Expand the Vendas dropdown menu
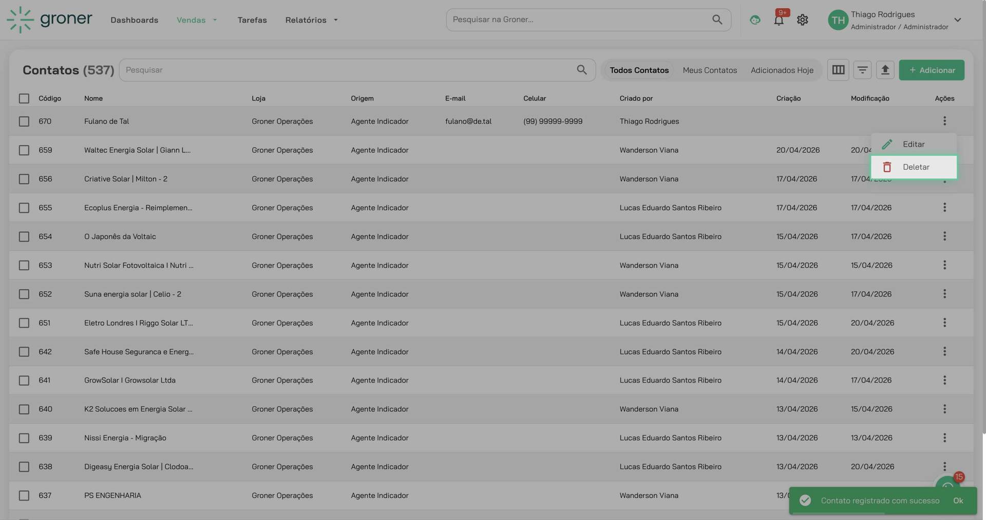Image resolution: width=986 pixels, height=520 pixels. click(197, 20)
